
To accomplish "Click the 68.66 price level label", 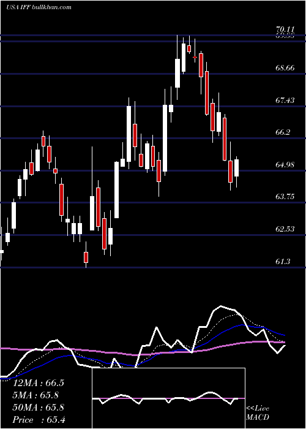I will [x=285, y=68].
